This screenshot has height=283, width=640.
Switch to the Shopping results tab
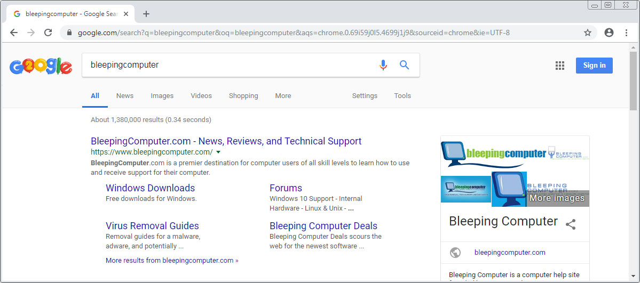point(243,96)
